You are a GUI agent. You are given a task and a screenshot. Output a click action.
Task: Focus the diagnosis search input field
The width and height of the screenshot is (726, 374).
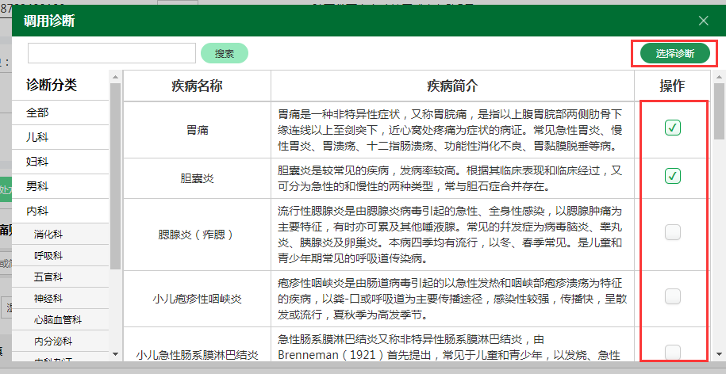(112, 53)
